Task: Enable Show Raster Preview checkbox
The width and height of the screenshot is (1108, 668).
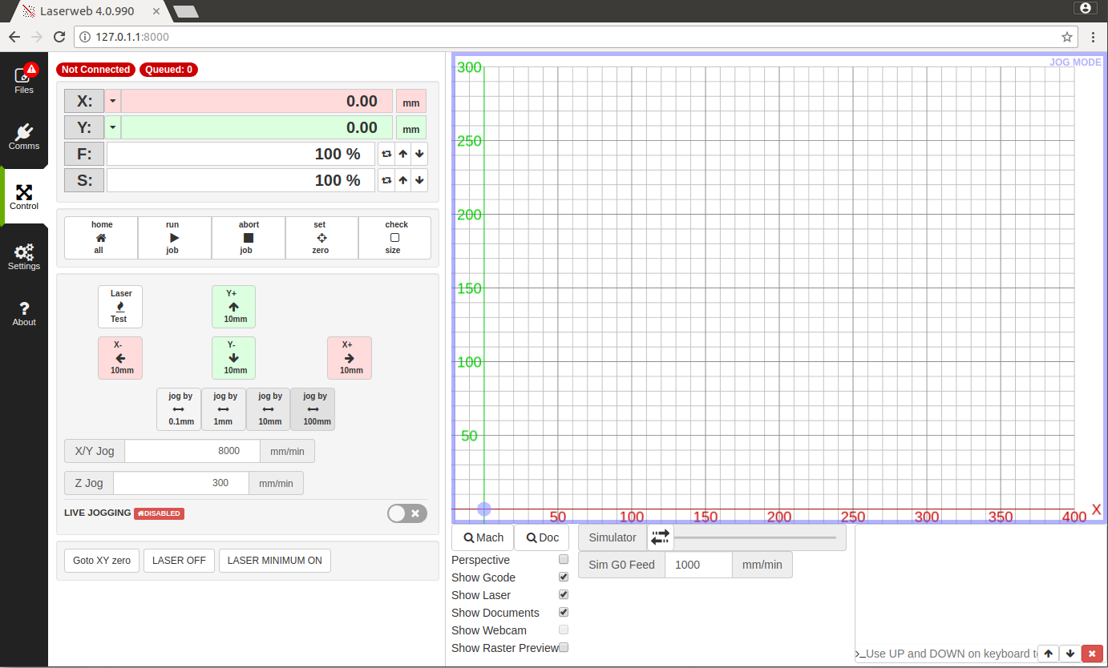Action: point(564,648)
